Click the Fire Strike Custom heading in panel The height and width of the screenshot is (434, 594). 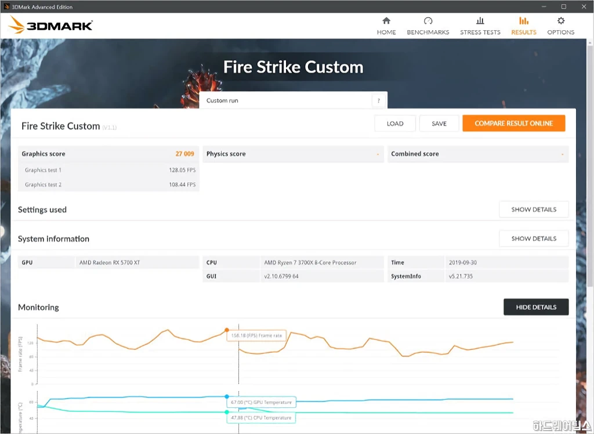(x=60, y=126)
